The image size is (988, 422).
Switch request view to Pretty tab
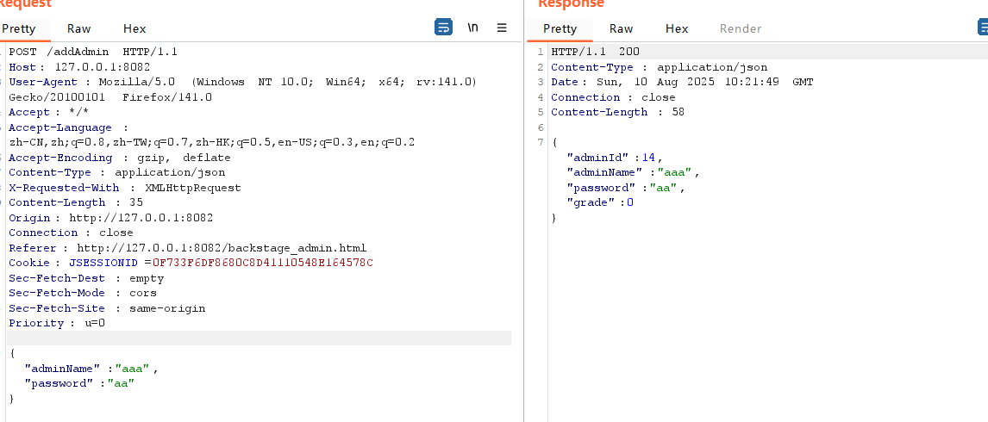point(19,28)
